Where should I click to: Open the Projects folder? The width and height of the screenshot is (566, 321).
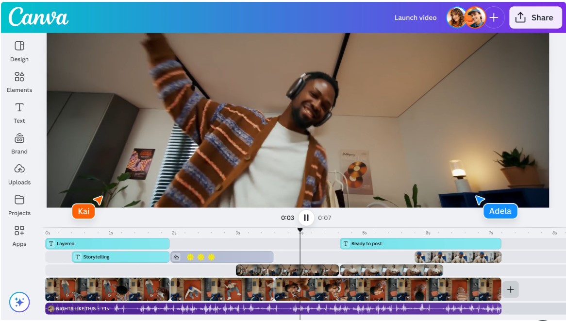pyautogui.click(x=19, y=204)
